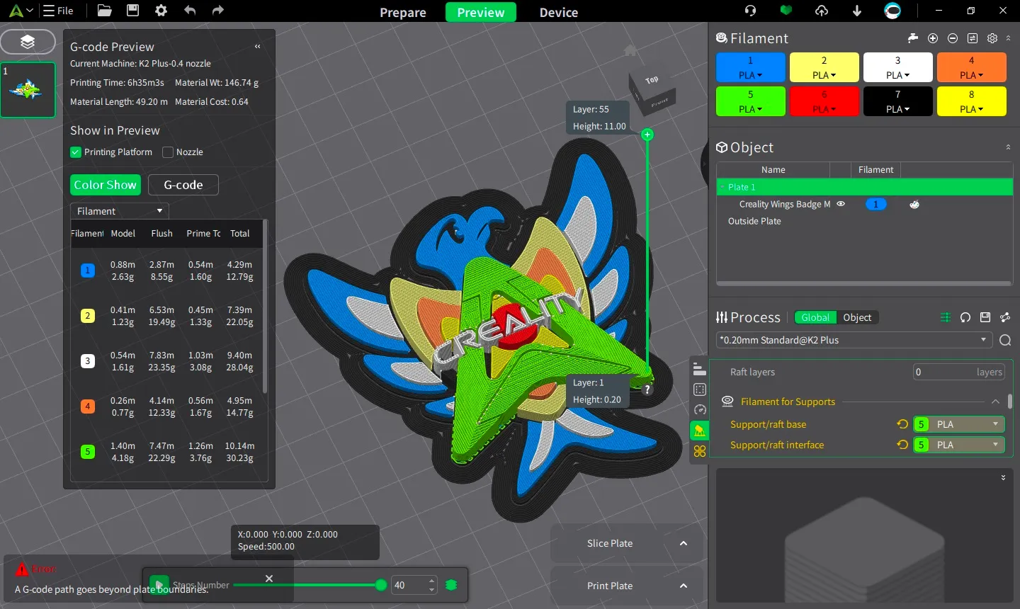Select filament 6 red color swatch
The width and height of the screenshot is (1020, 609).
point(824,101)
